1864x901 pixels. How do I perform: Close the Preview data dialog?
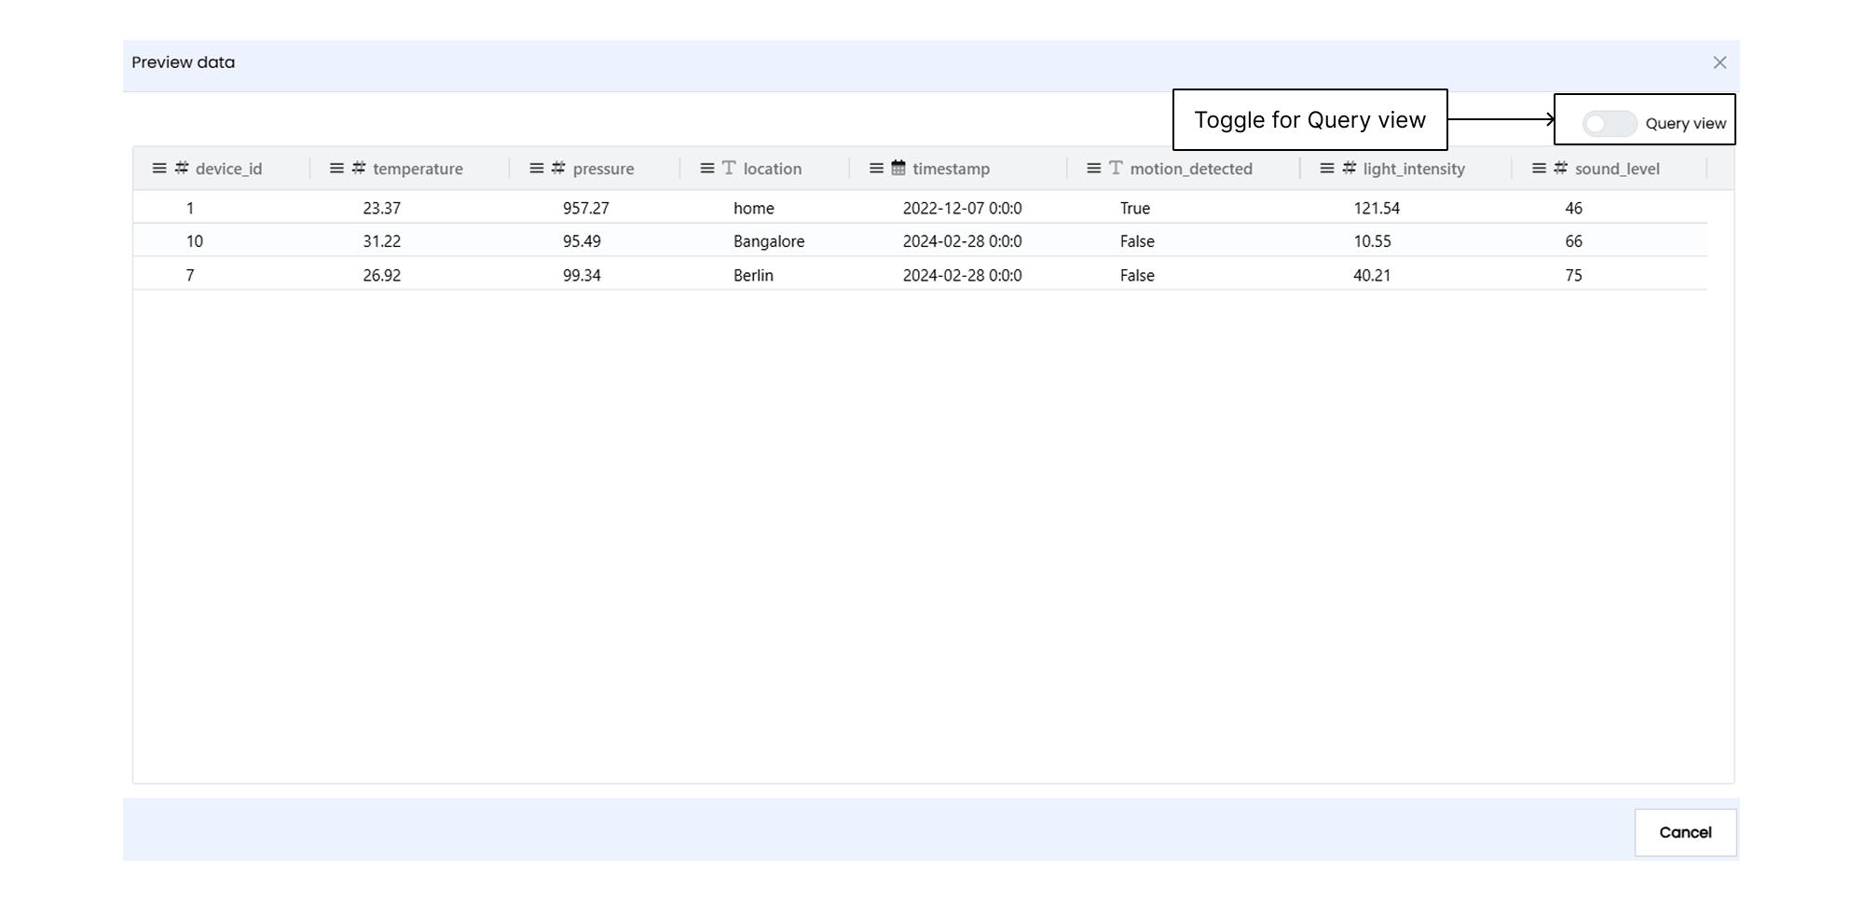[x=1720, y=62]
